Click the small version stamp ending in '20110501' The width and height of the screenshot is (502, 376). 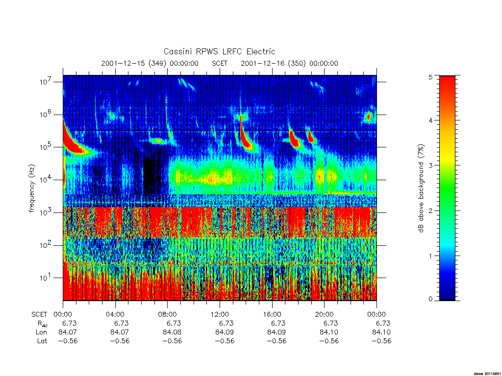coord(487,373)
